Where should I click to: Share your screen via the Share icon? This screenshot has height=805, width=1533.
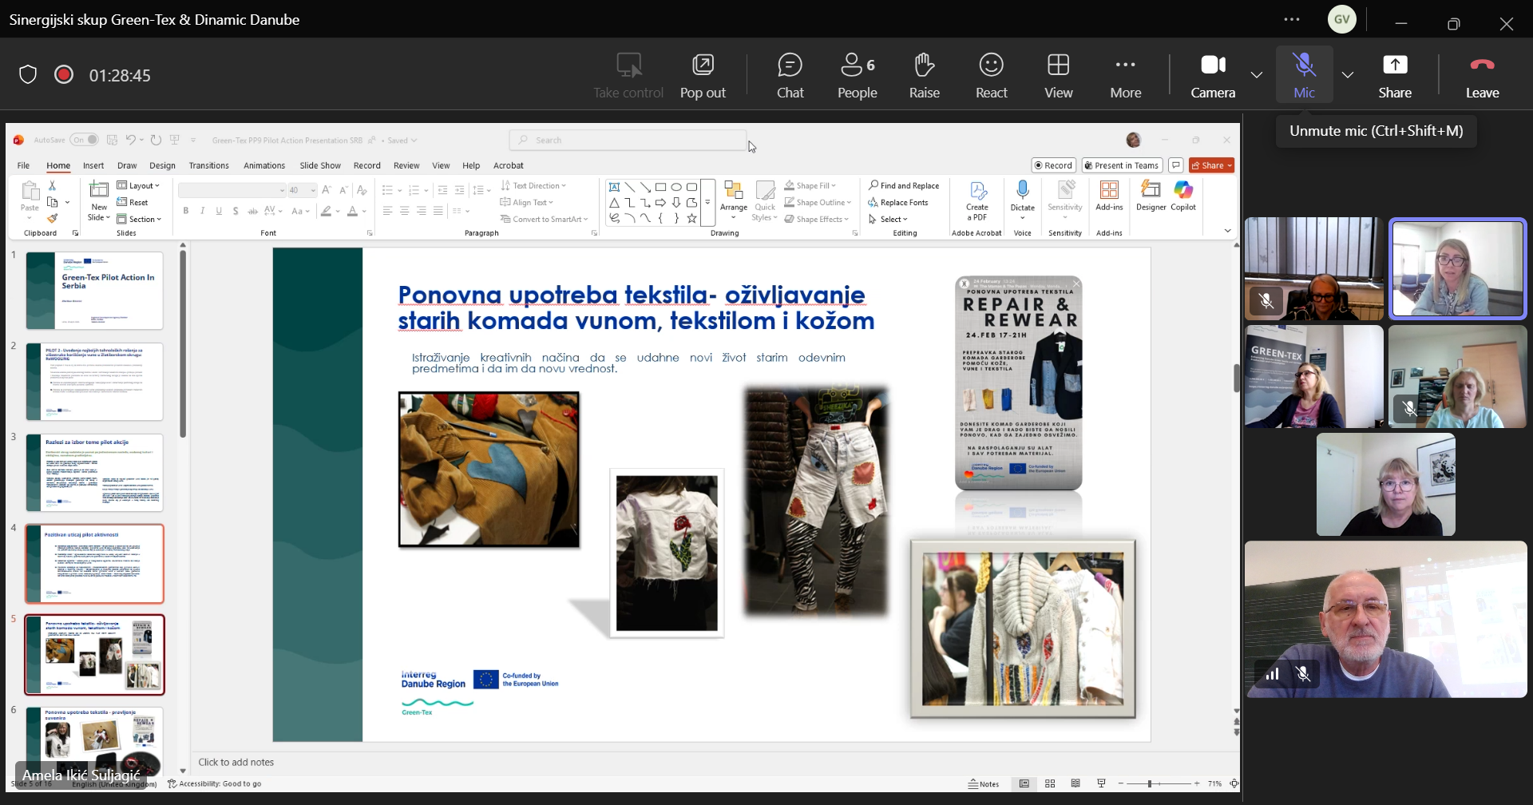(x=1395, y=75)
